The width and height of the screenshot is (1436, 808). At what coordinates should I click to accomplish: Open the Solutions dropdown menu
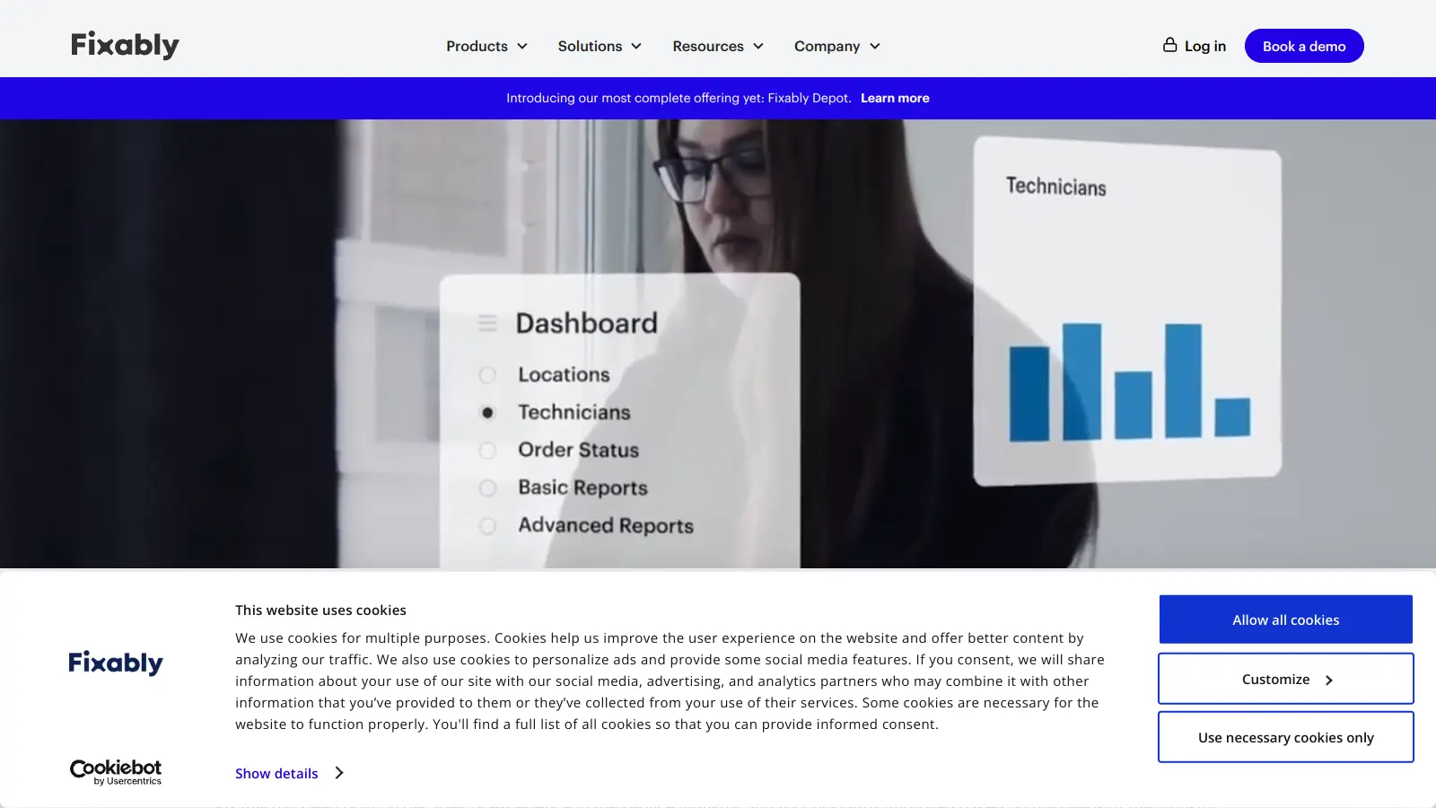[x=600, y=46]
